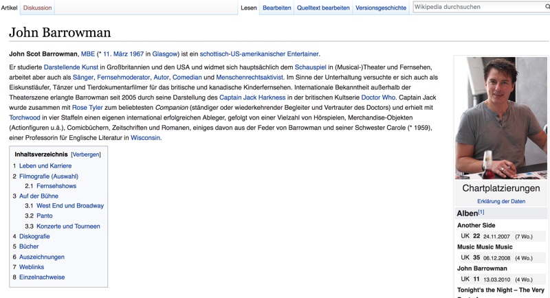Jump to the Bücher section
Screen dimensions: 550x298
(x=29, y=247)
